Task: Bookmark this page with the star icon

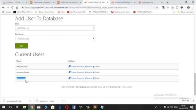Action: coord(157,7)
